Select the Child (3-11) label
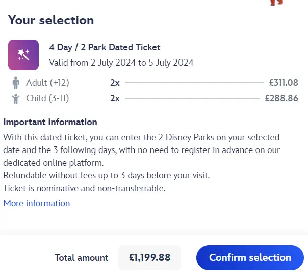 pyautogui.click(x=47, y=98)
